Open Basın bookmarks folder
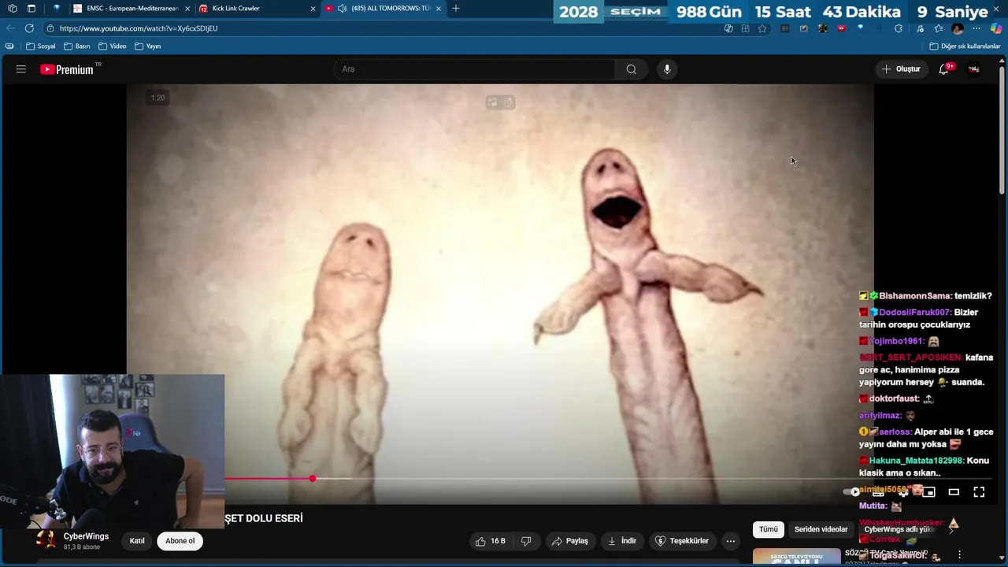1008x567 pixels. [x=77, y=46]
